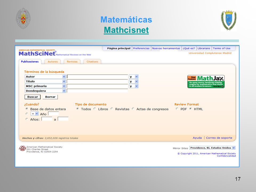
Task: Click the Universidad Complutense Madrid text
Action: pos(210,53)
